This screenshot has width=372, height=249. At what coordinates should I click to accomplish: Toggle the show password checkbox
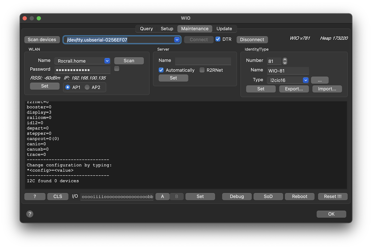tap(117, 69)
